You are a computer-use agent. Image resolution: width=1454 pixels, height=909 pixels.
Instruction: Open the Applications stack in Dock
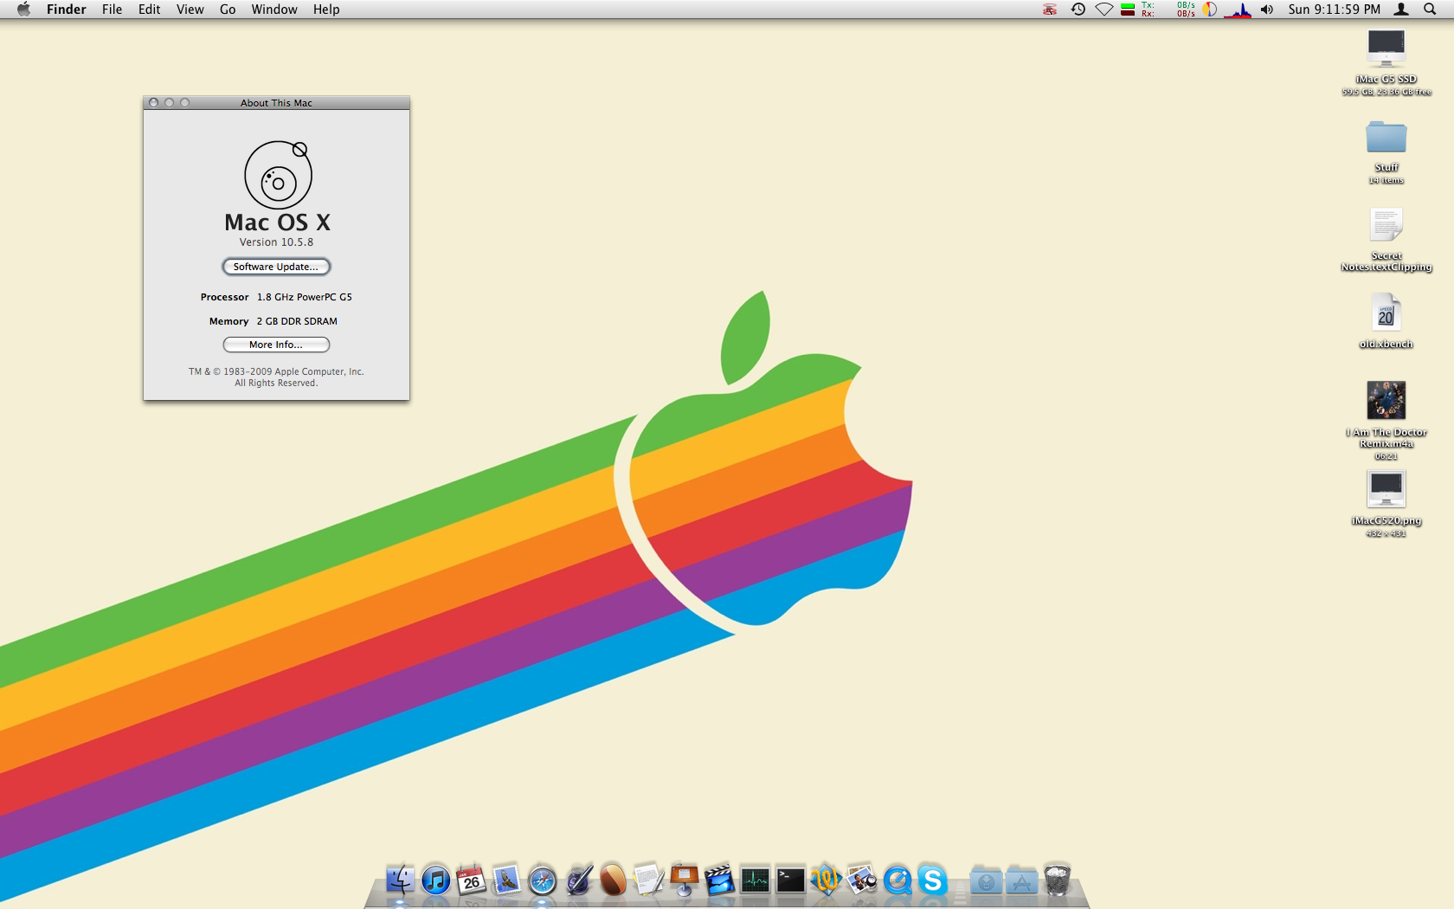pos(1021,880)
